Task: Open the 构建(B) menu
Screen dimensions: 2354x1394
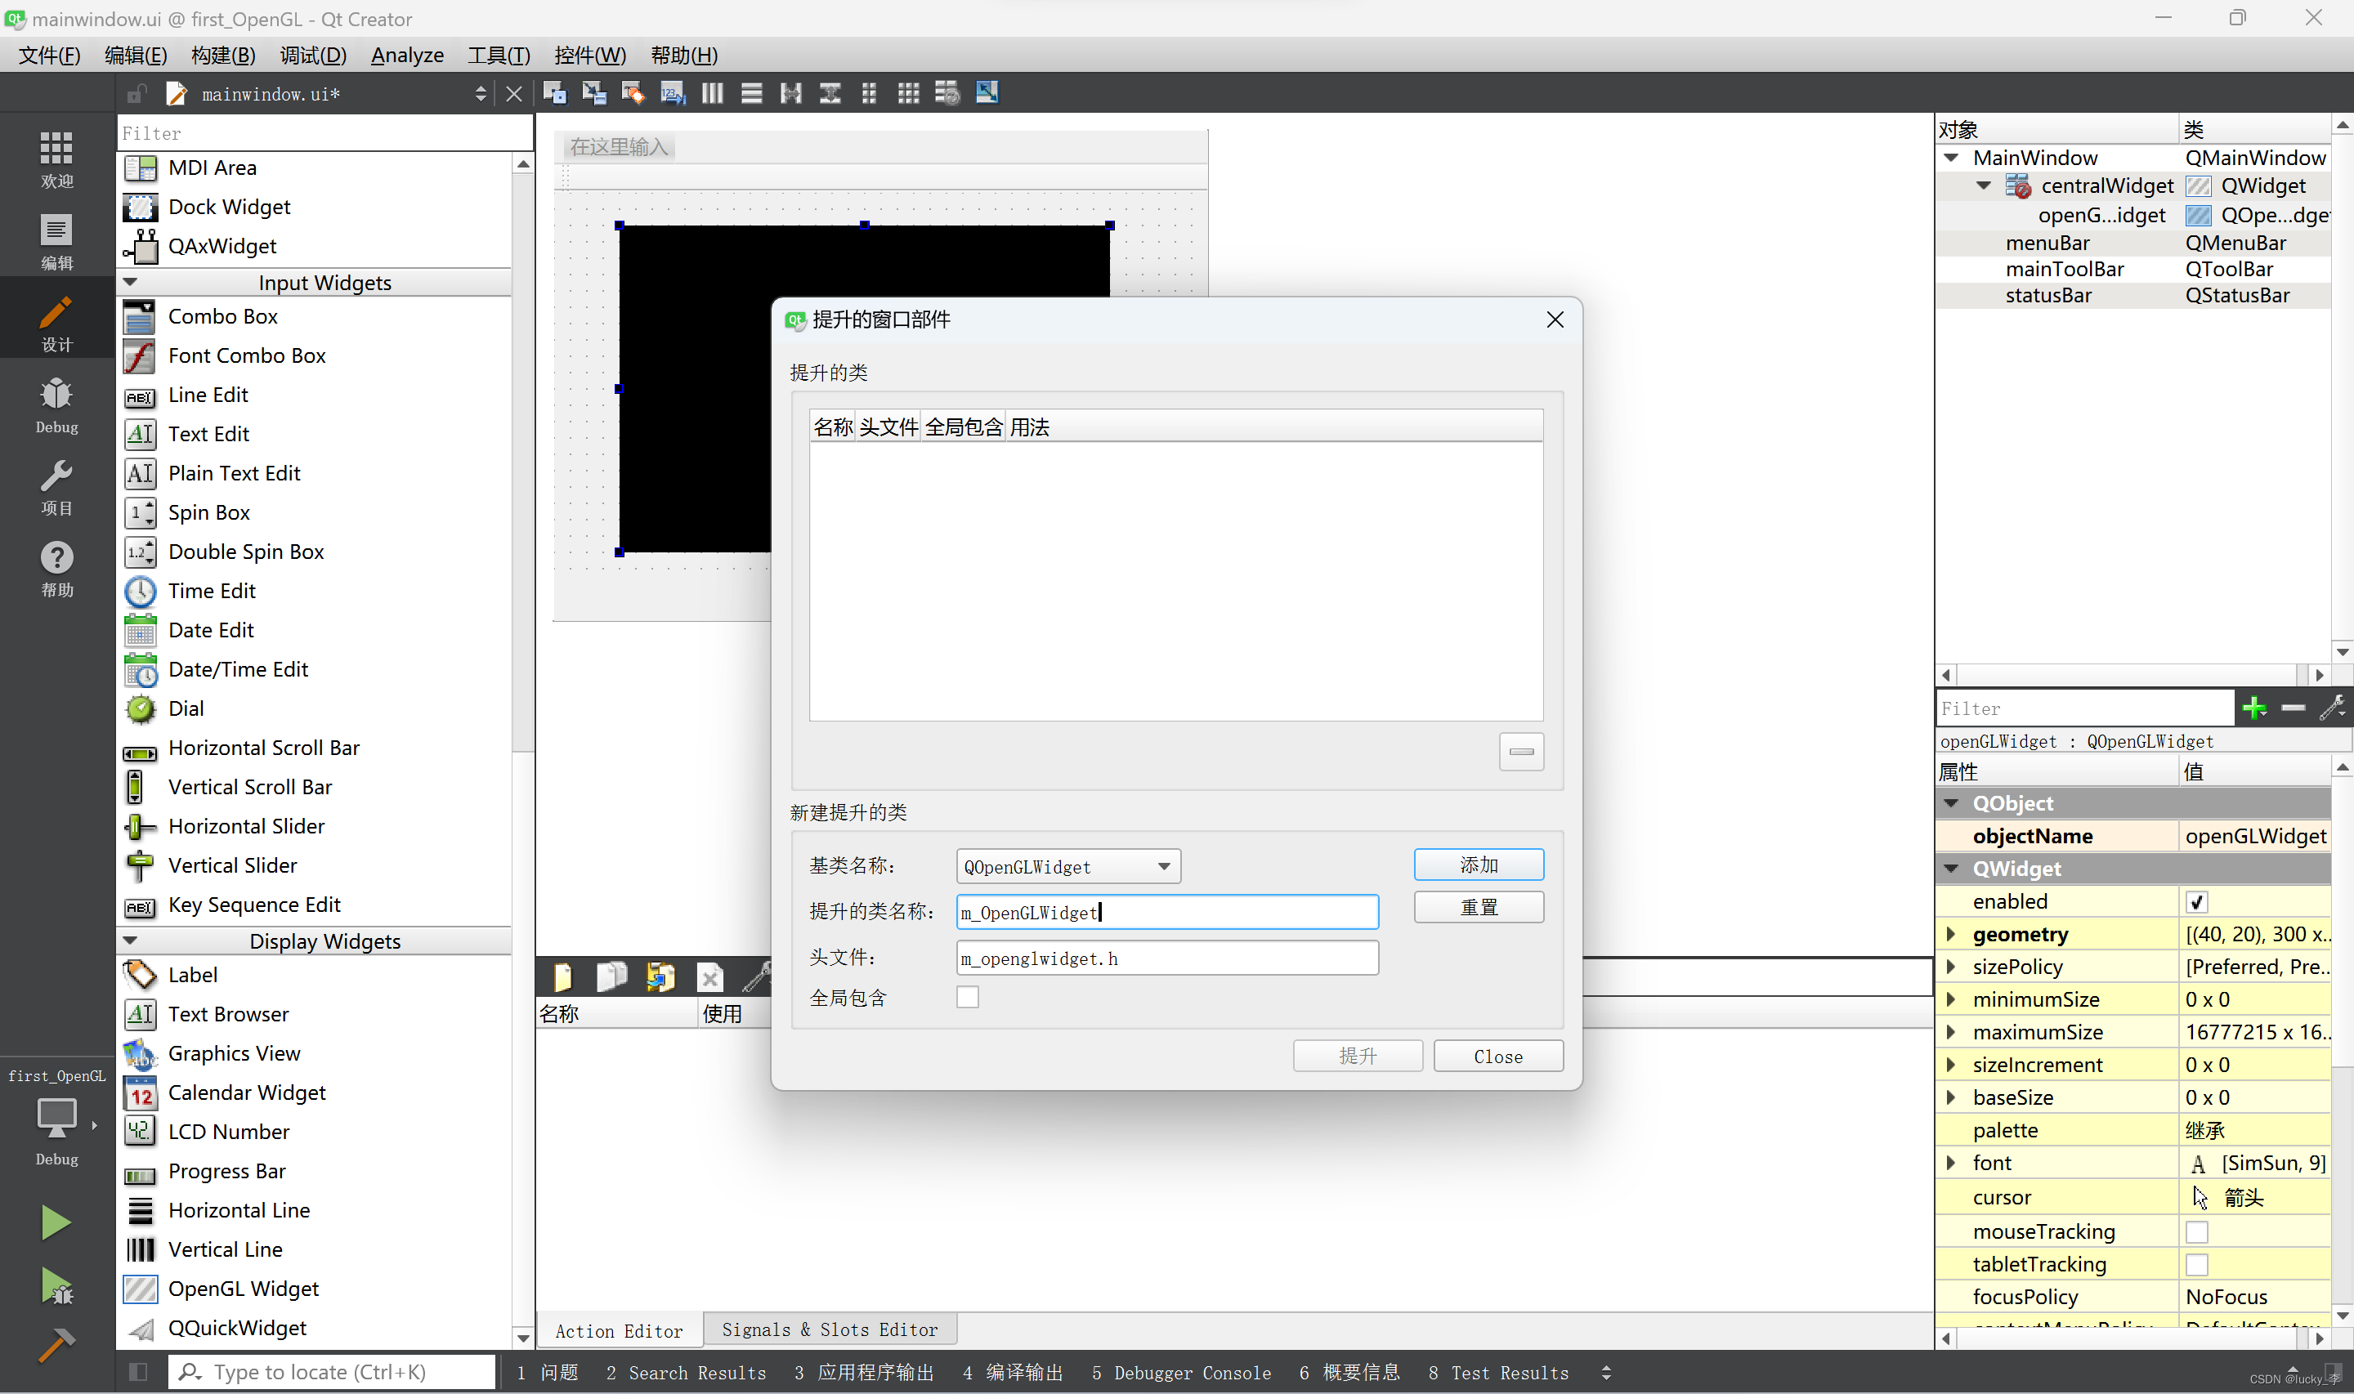Action: pos(222,56)
